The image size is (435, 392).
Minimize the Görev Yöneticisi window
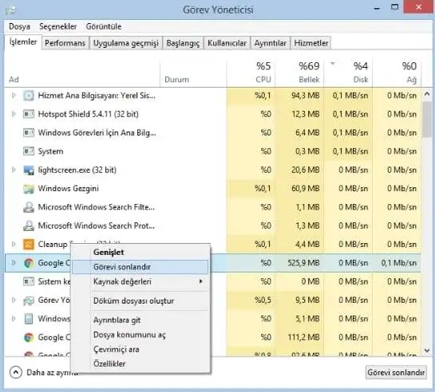(377, 8)
